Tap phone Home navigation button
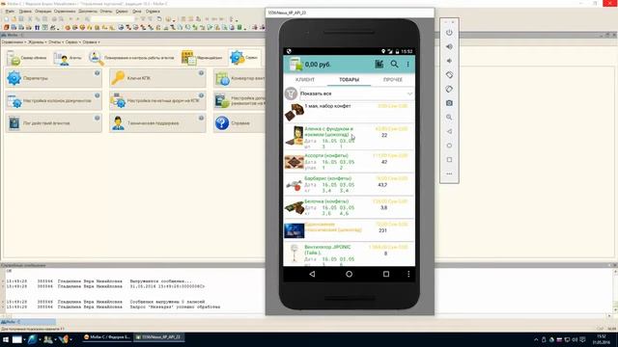The image size is (618, 347). tap(349, 274)
